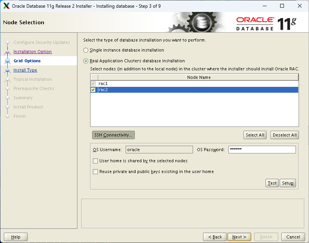Close the installer window
Viewport: 309px width, 243px height.
(x=300, y=6)
